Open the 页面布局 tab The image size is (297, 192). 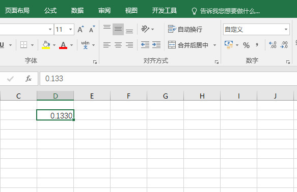pyautogui.click(x=17, y=10)
